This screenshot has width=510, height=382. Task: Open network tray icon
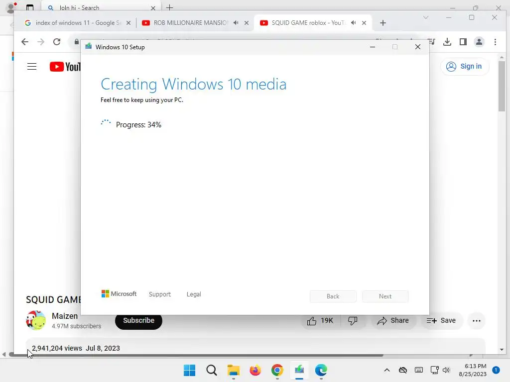[434, 370]
